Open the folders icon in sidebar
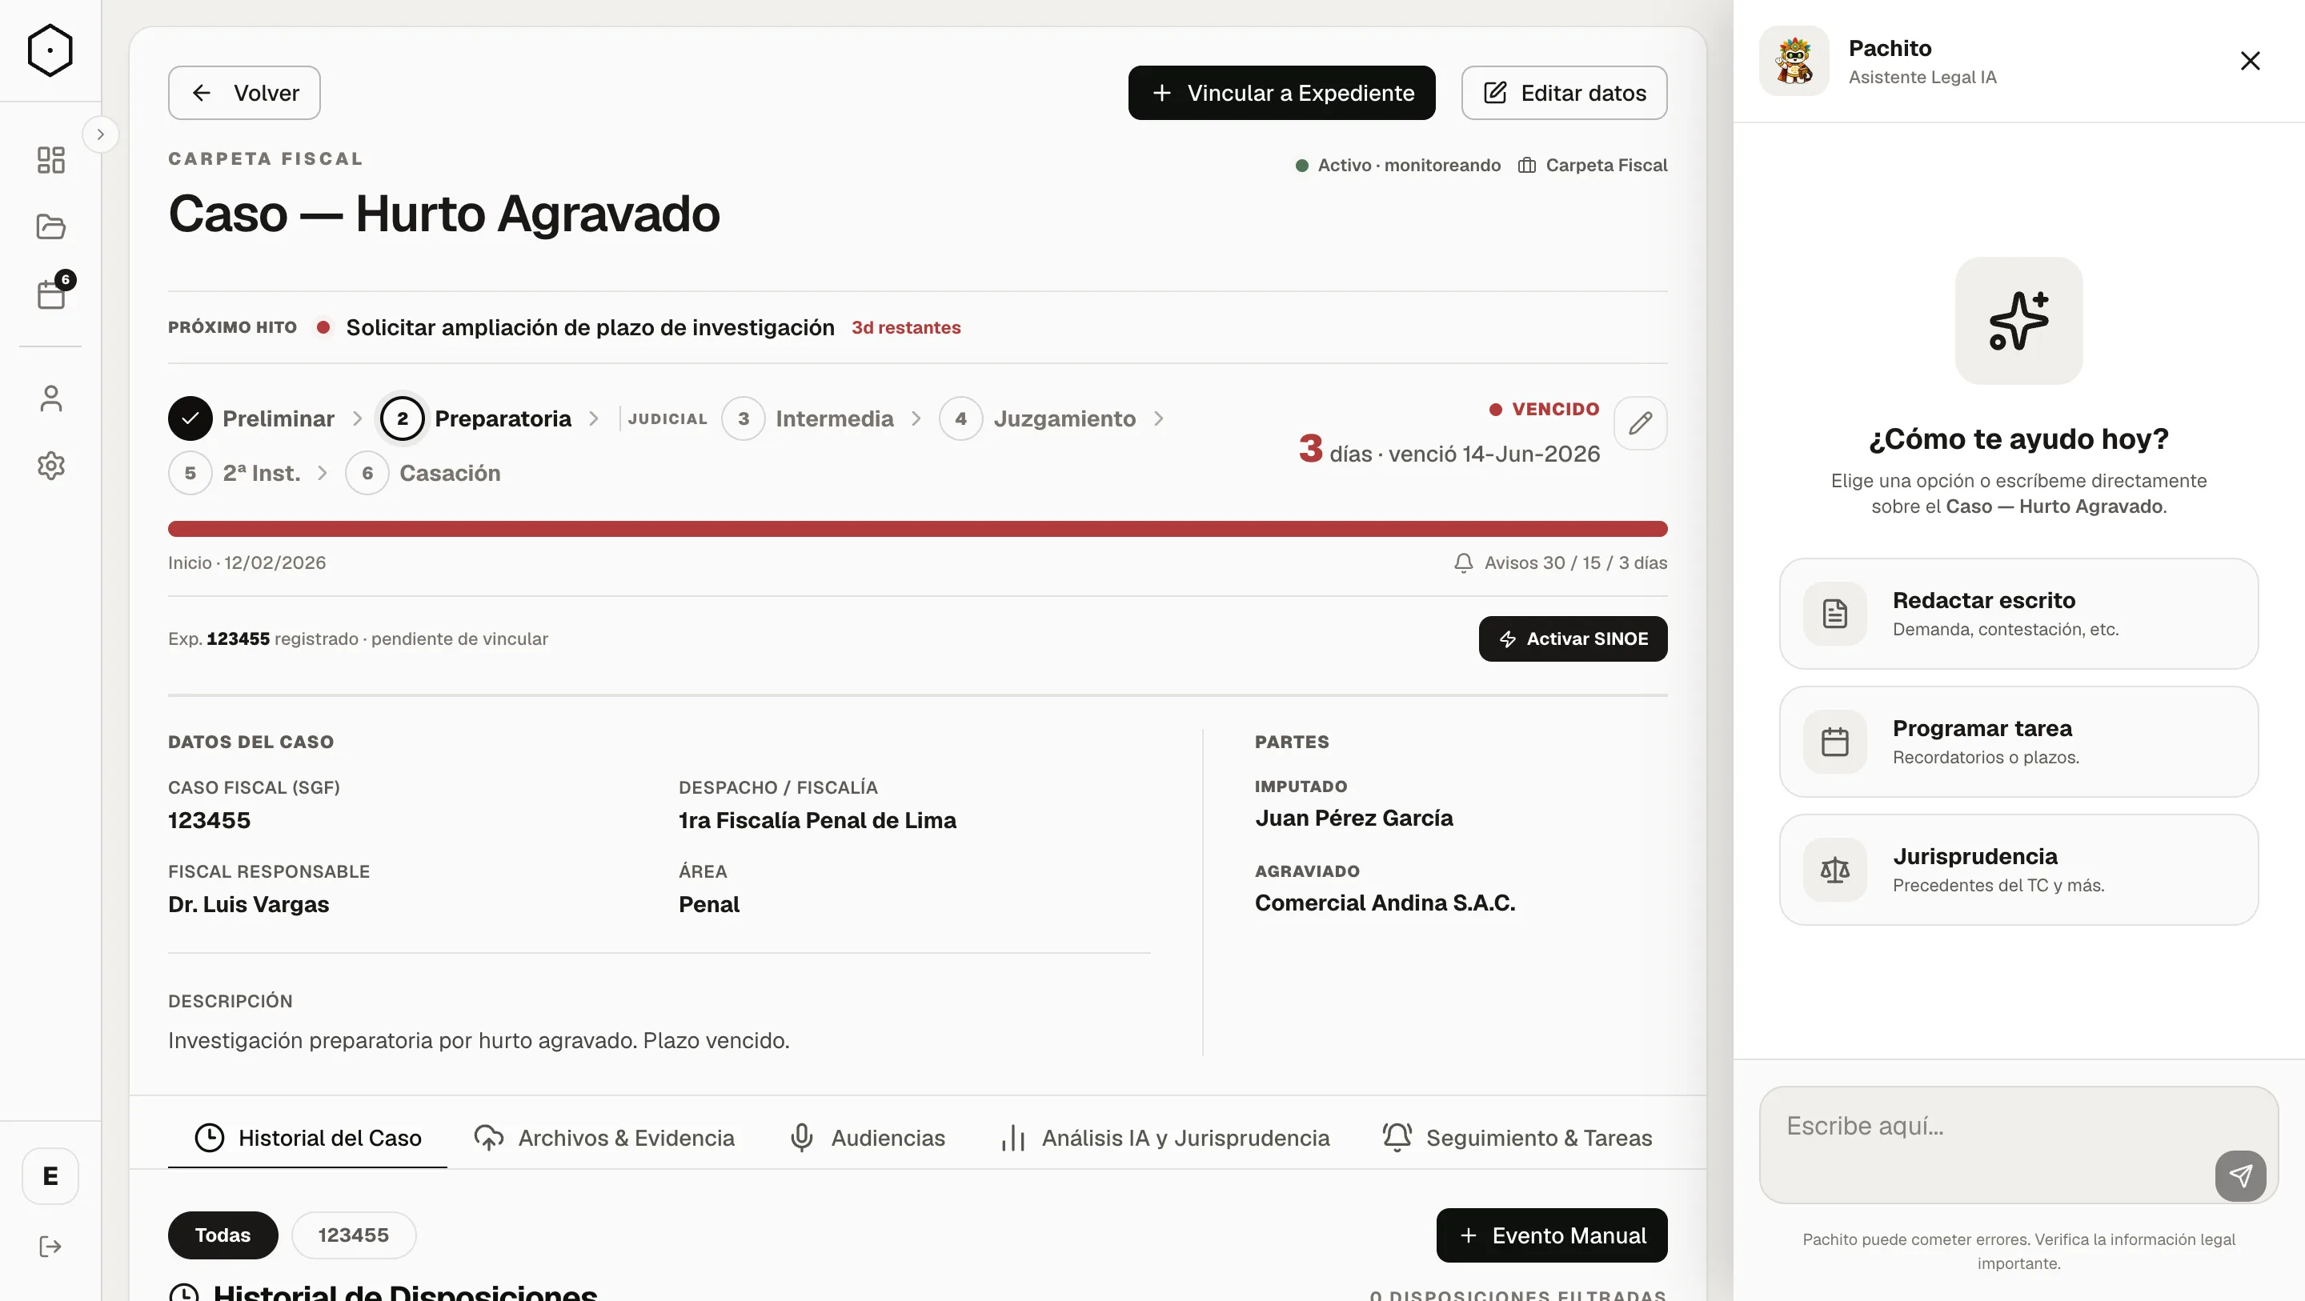Viewport: 2305px width, 1301px height. point(51,226)
